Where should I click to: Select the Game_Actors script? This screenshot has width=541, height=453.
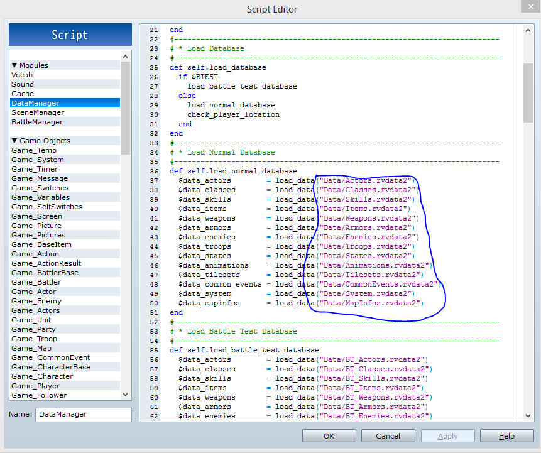pyautogui.click(x=65, y=310)
